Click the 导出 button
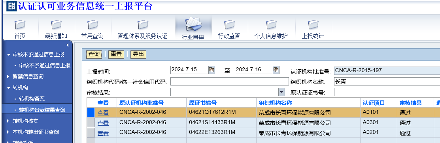Screen dimensions: 440x143 coord(138,54)
